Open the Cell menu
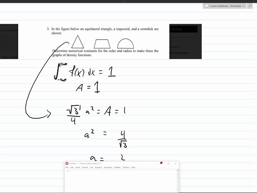This screenshot has width=257, height=193. pos(91,167)
